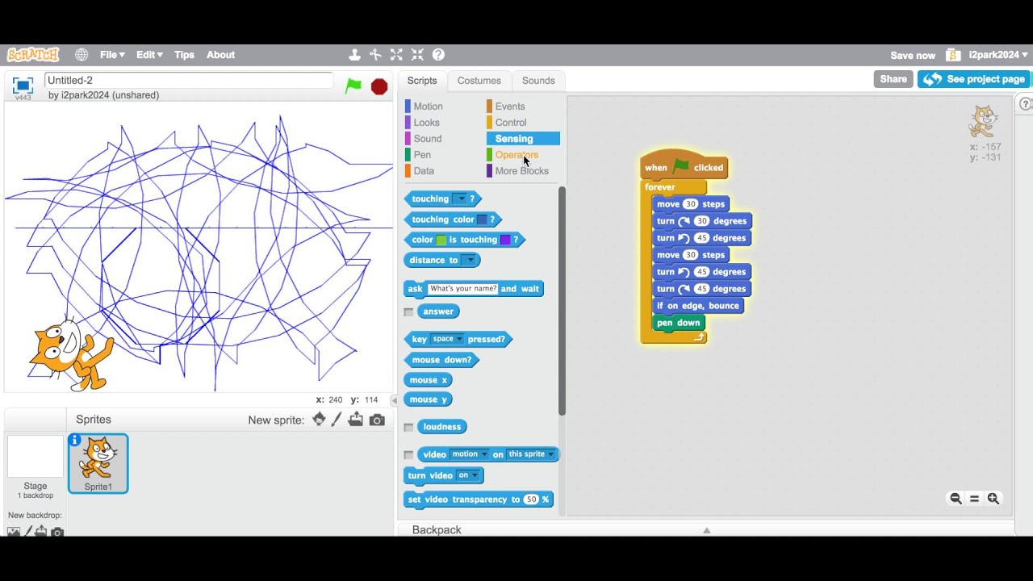
Task: Paint a new sprite
Action: pyautogui.click(x=337, y=420)
